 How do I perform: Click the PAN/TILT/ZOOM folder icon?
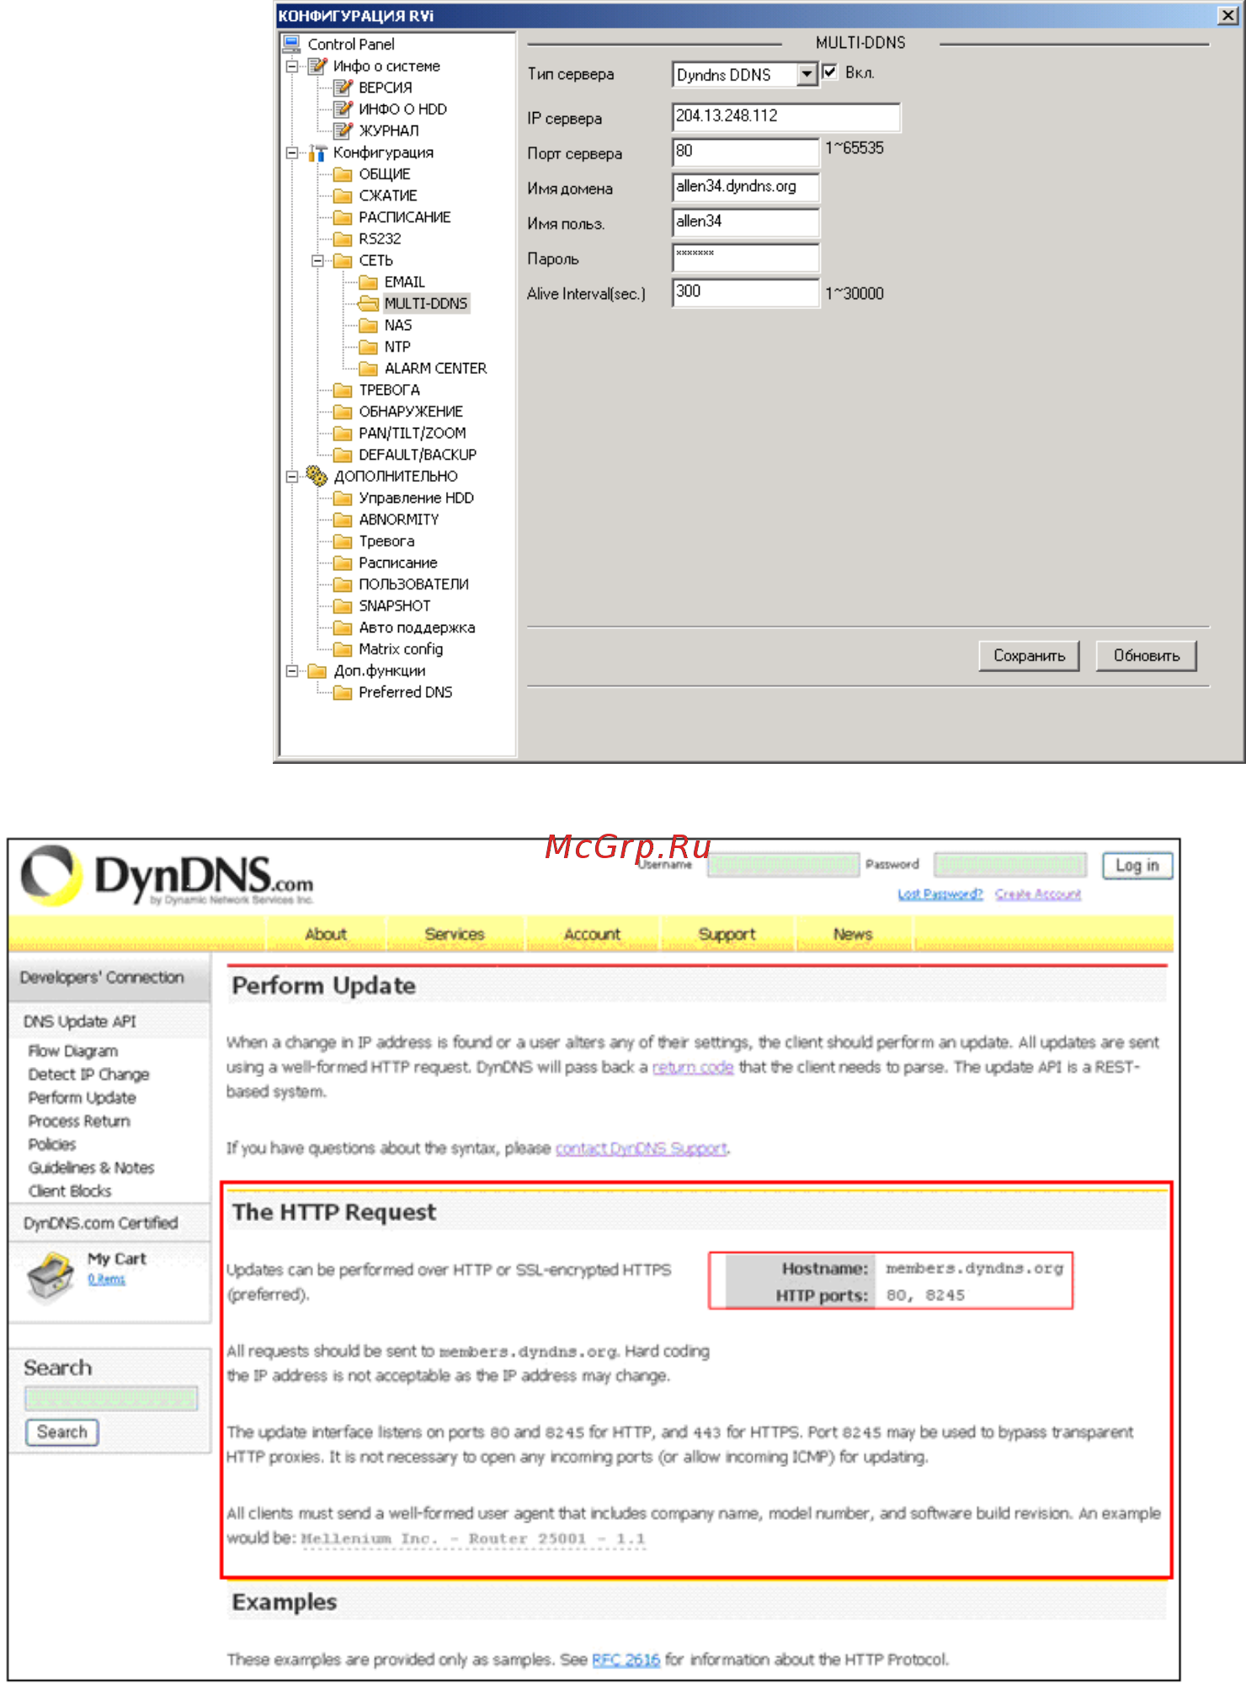coord(343,433)
